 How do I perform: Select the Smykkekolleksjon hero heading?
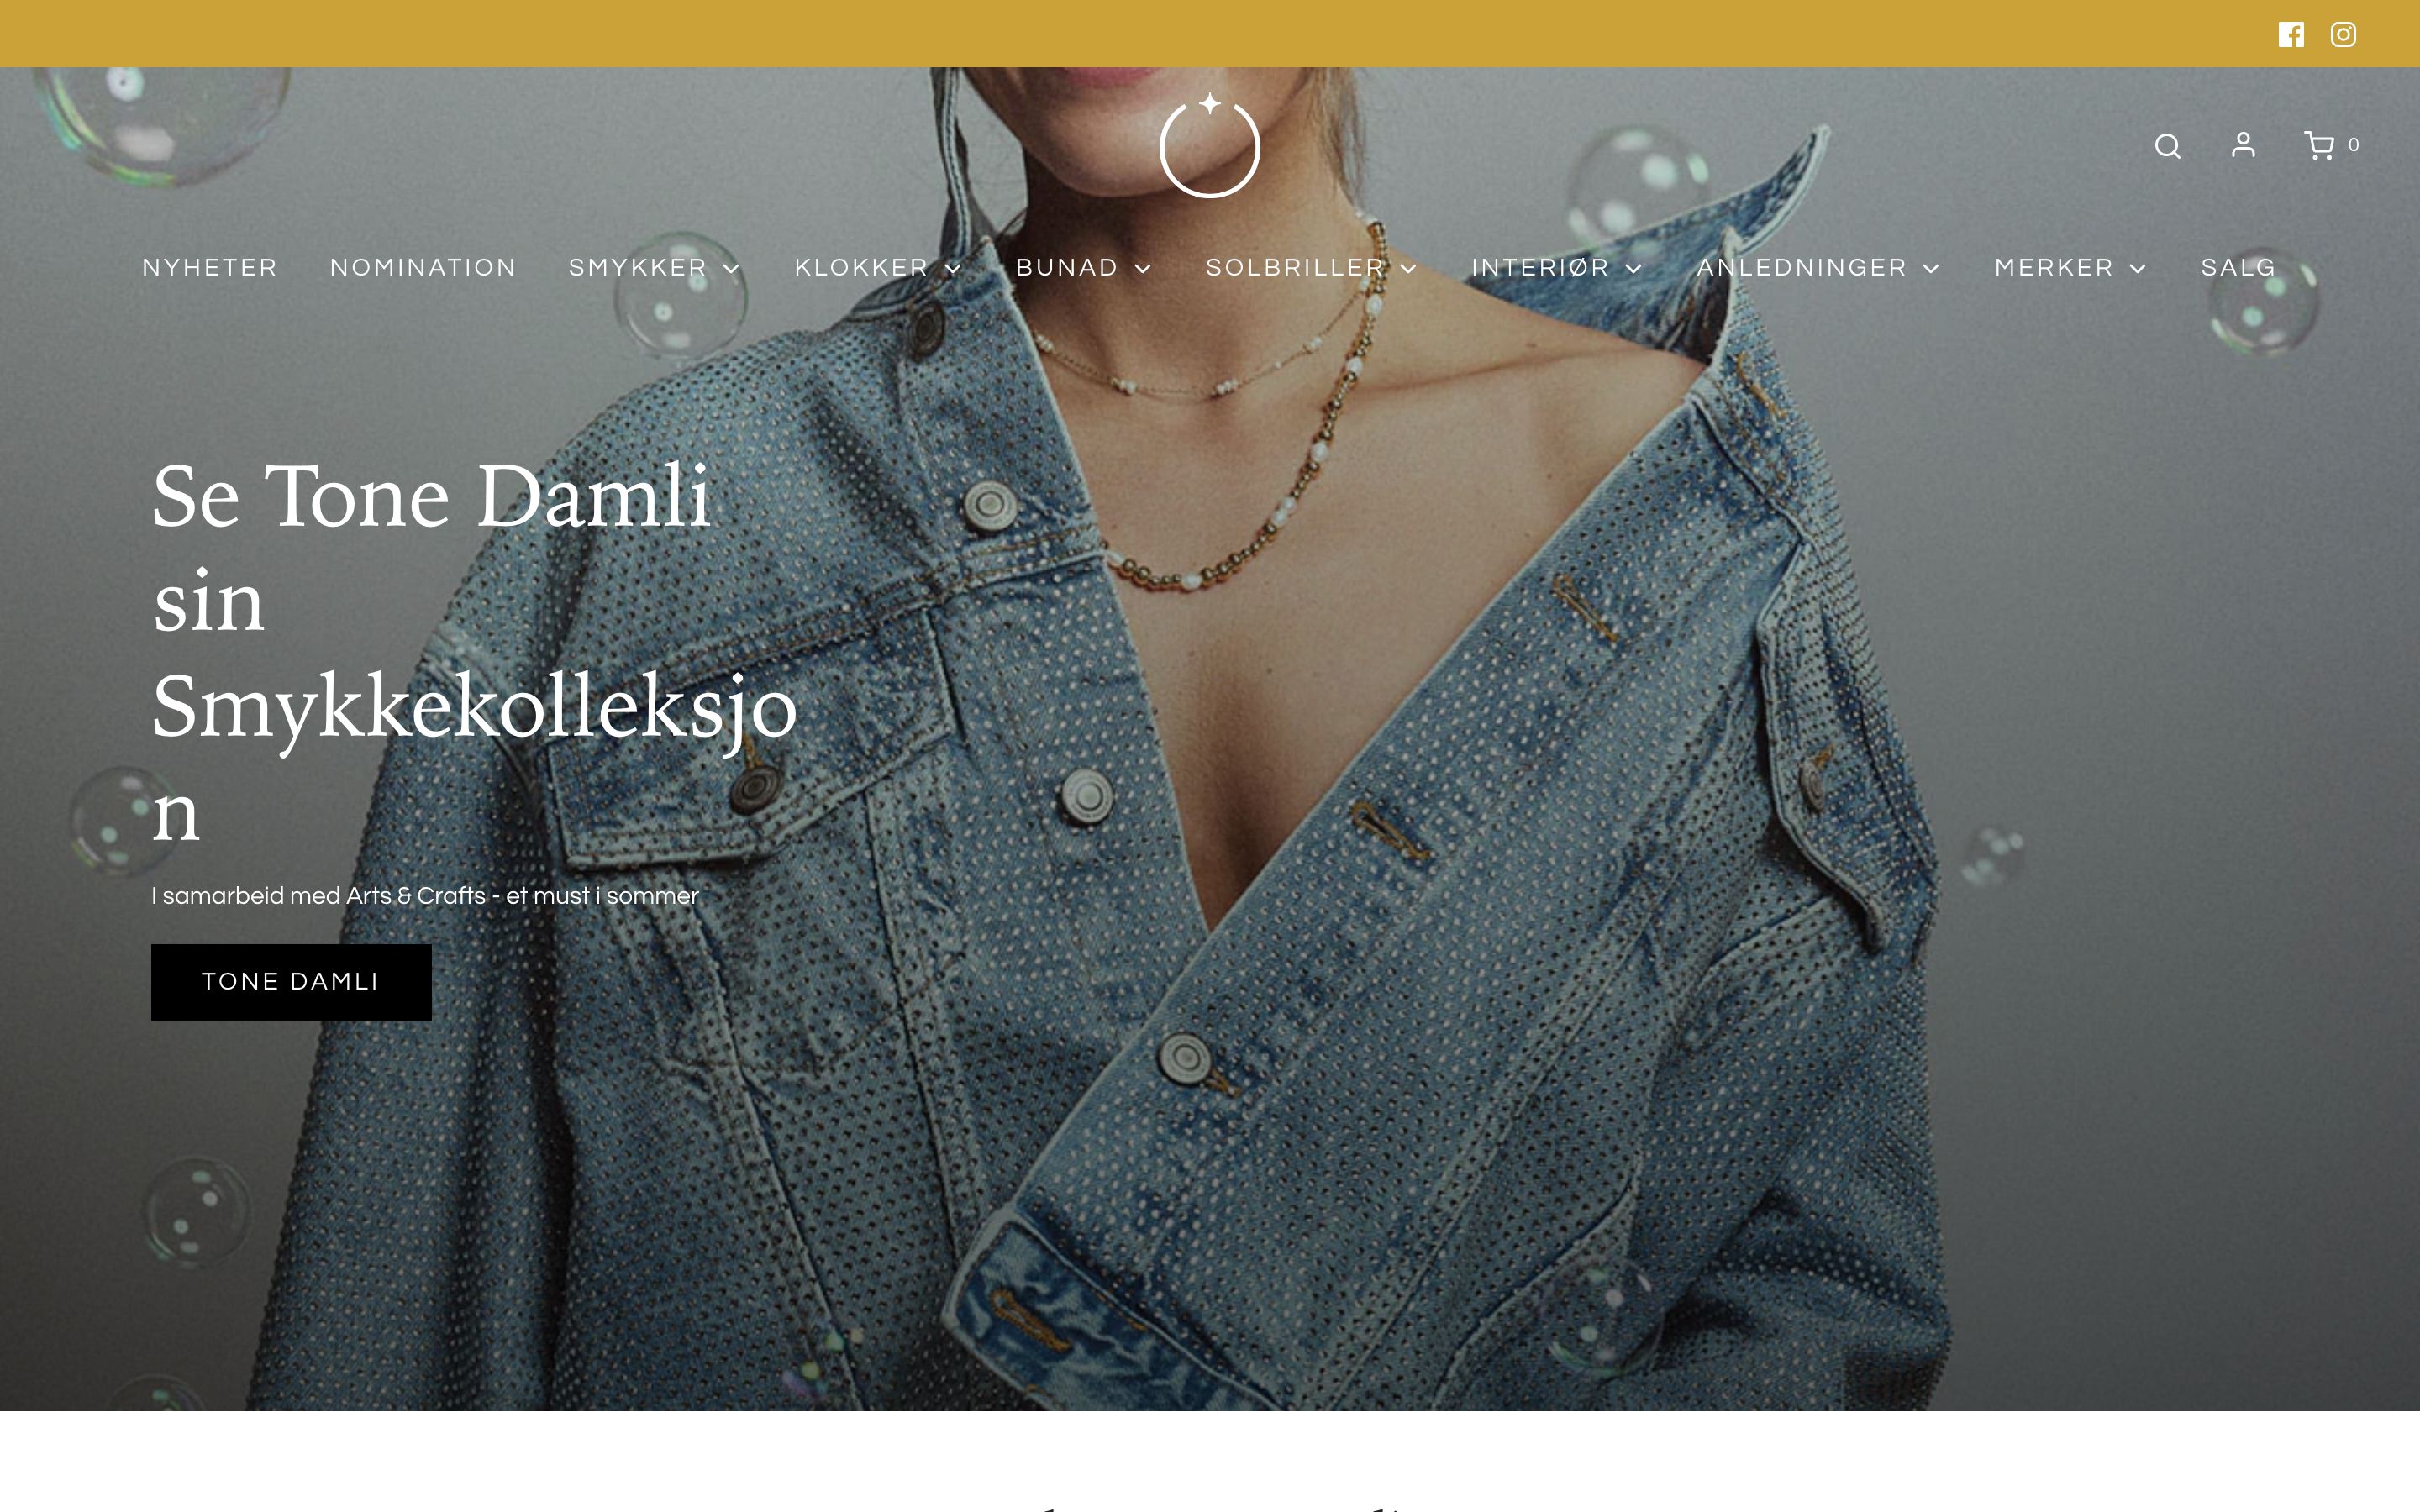474,650
